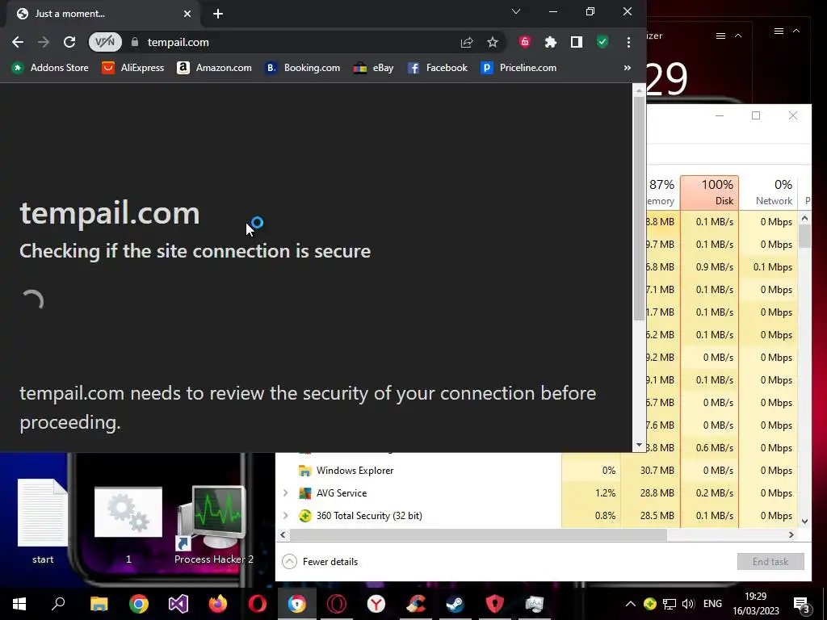Reload the tempail.com page
The width and height of the screenshot is (827, 620).
click(x=69, y=42)
